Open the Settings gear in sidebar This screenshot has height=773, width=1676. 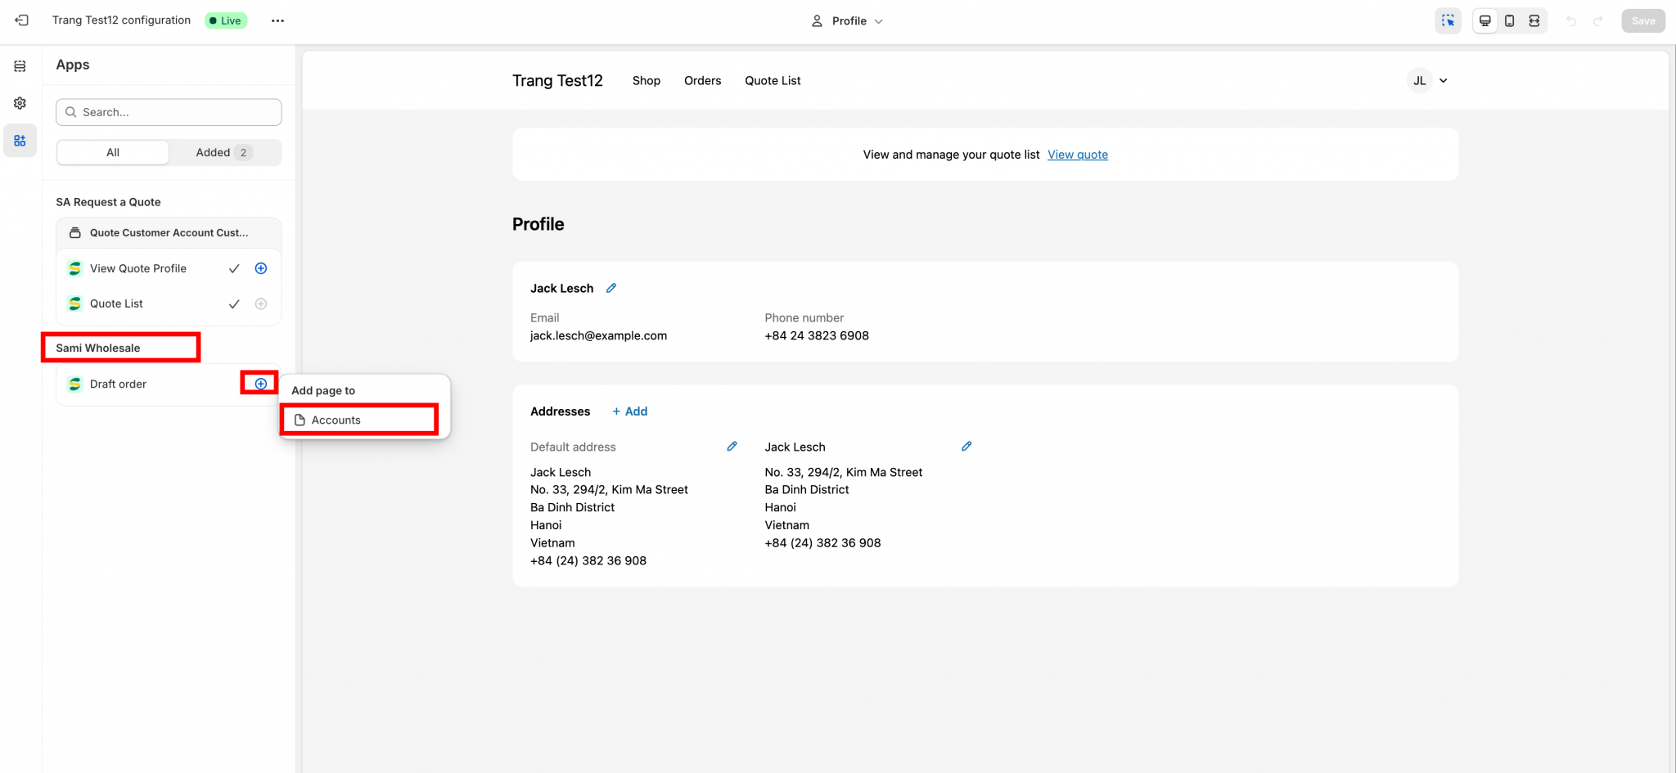[20, 103]
